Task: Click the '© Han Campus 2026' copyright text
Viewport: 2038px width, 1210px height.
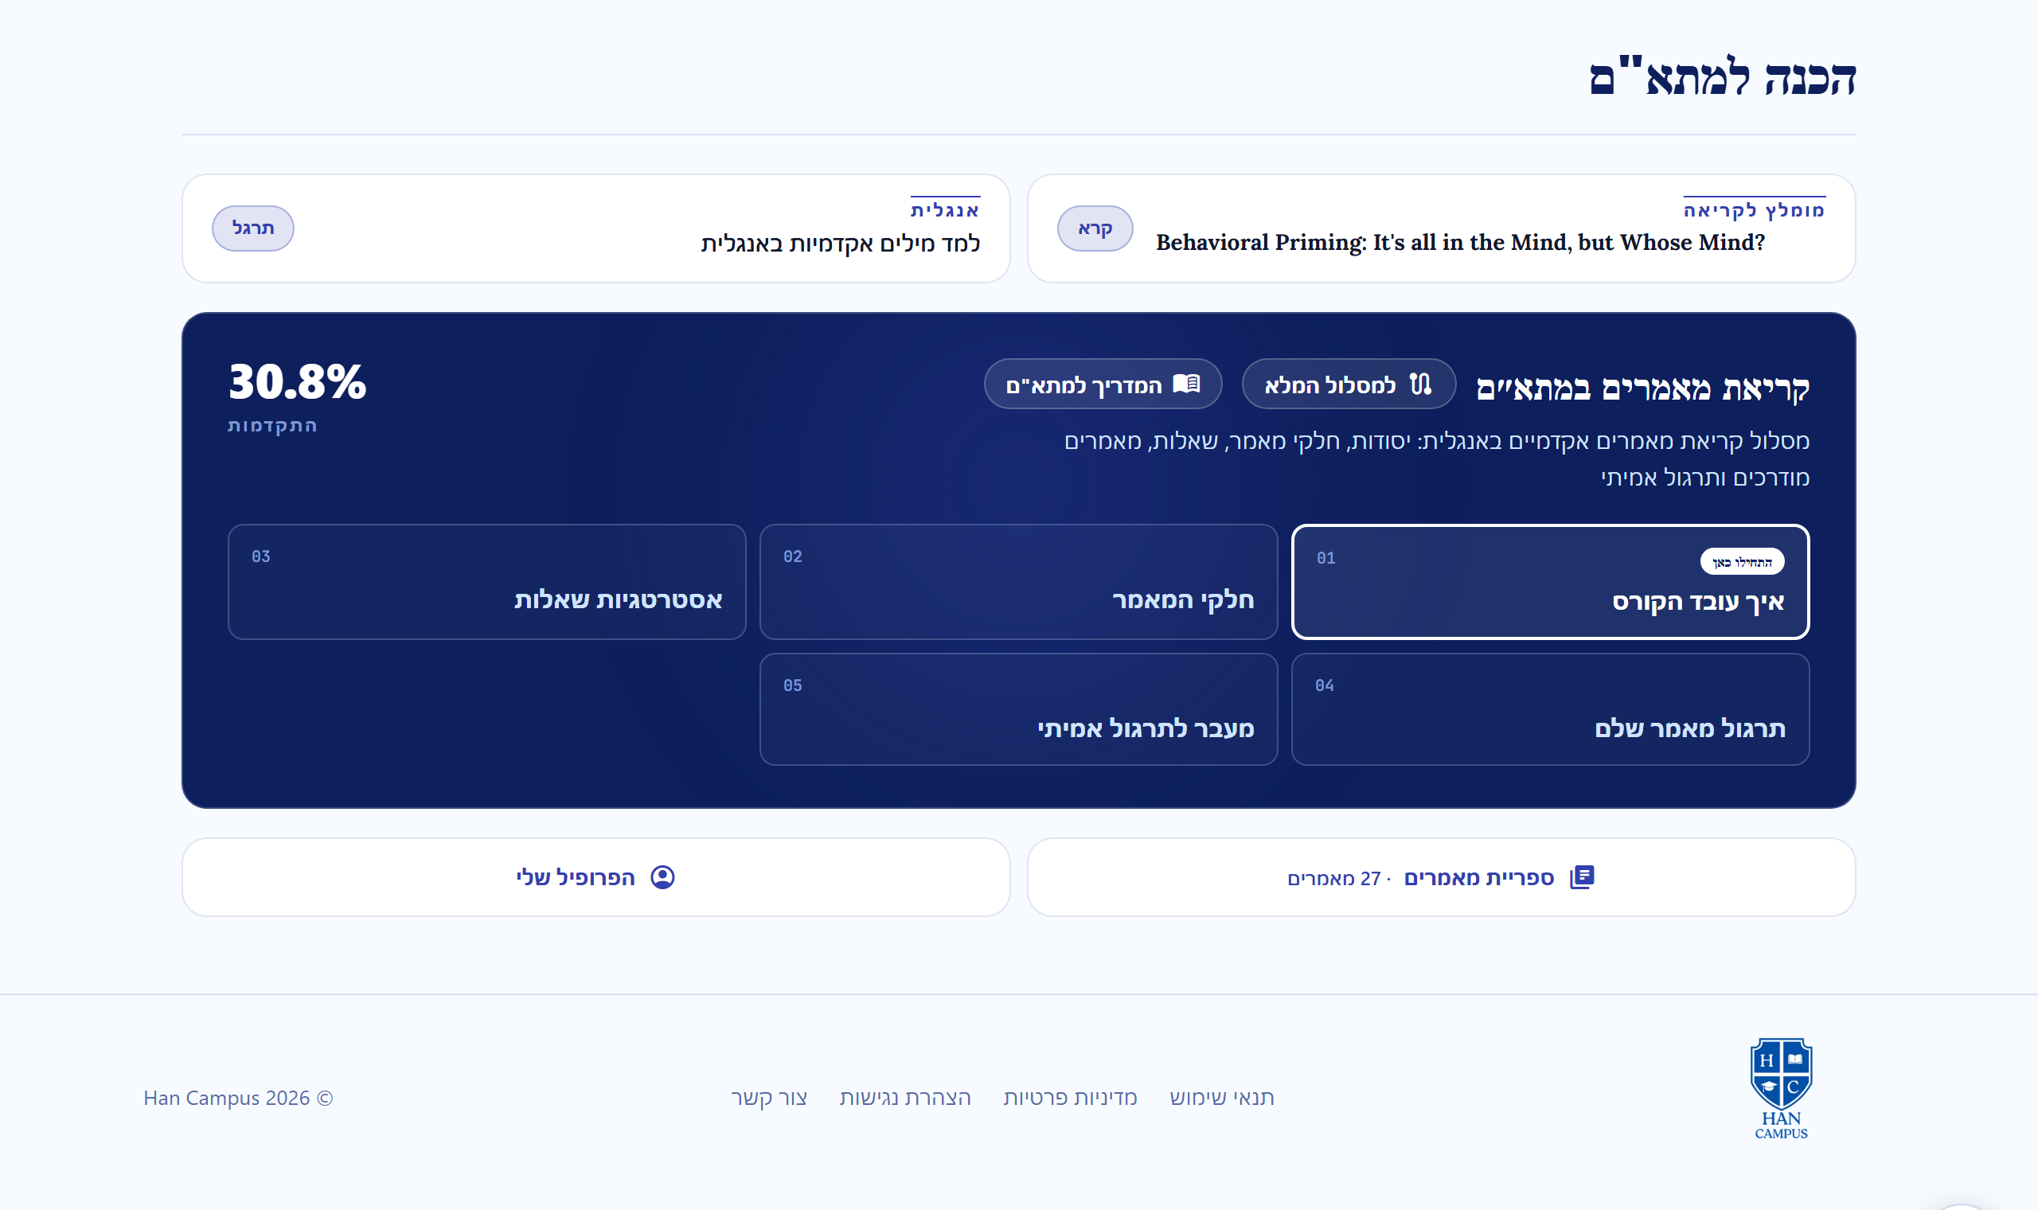Action: [238, 1098]
